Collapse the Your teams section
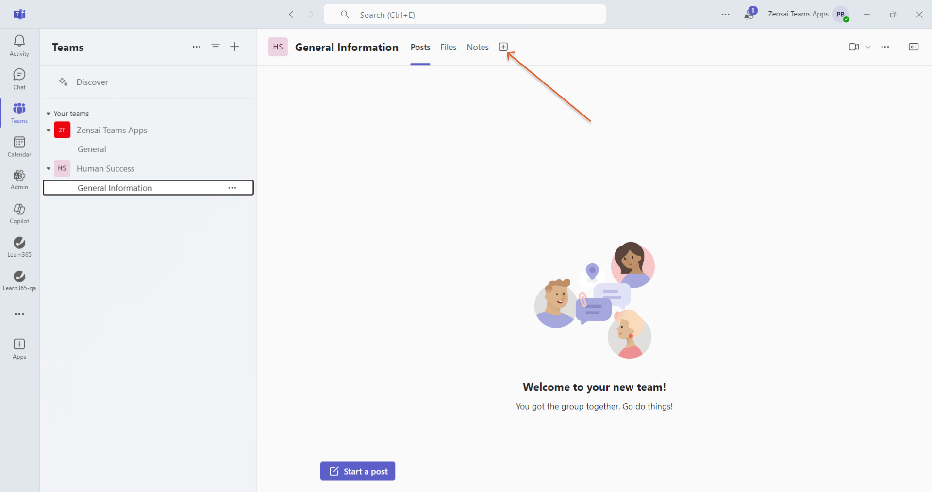Viewport: 932px width, 492px height. pyautogui.click(x=49, y=114)
